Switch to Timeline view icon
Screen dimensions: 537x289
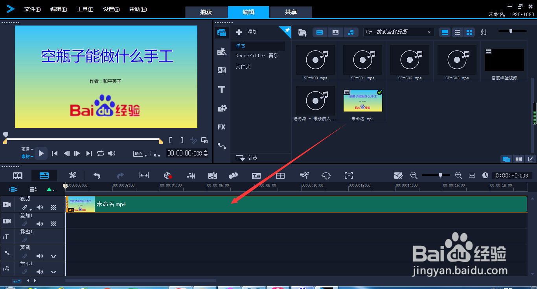pos(44,176)
